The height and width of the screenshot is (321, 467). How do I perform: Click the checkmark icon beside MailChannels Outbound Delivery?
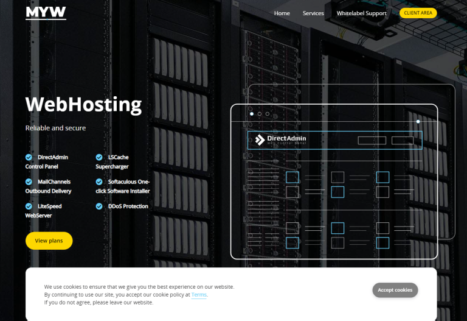click(x=29, y=182)
